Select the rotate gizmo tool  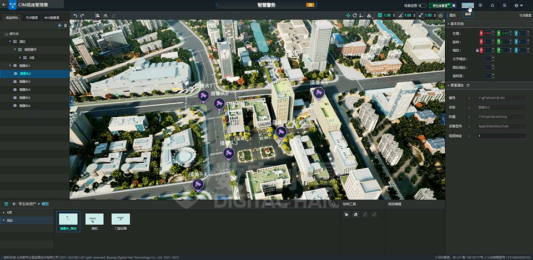pos(355,15)
